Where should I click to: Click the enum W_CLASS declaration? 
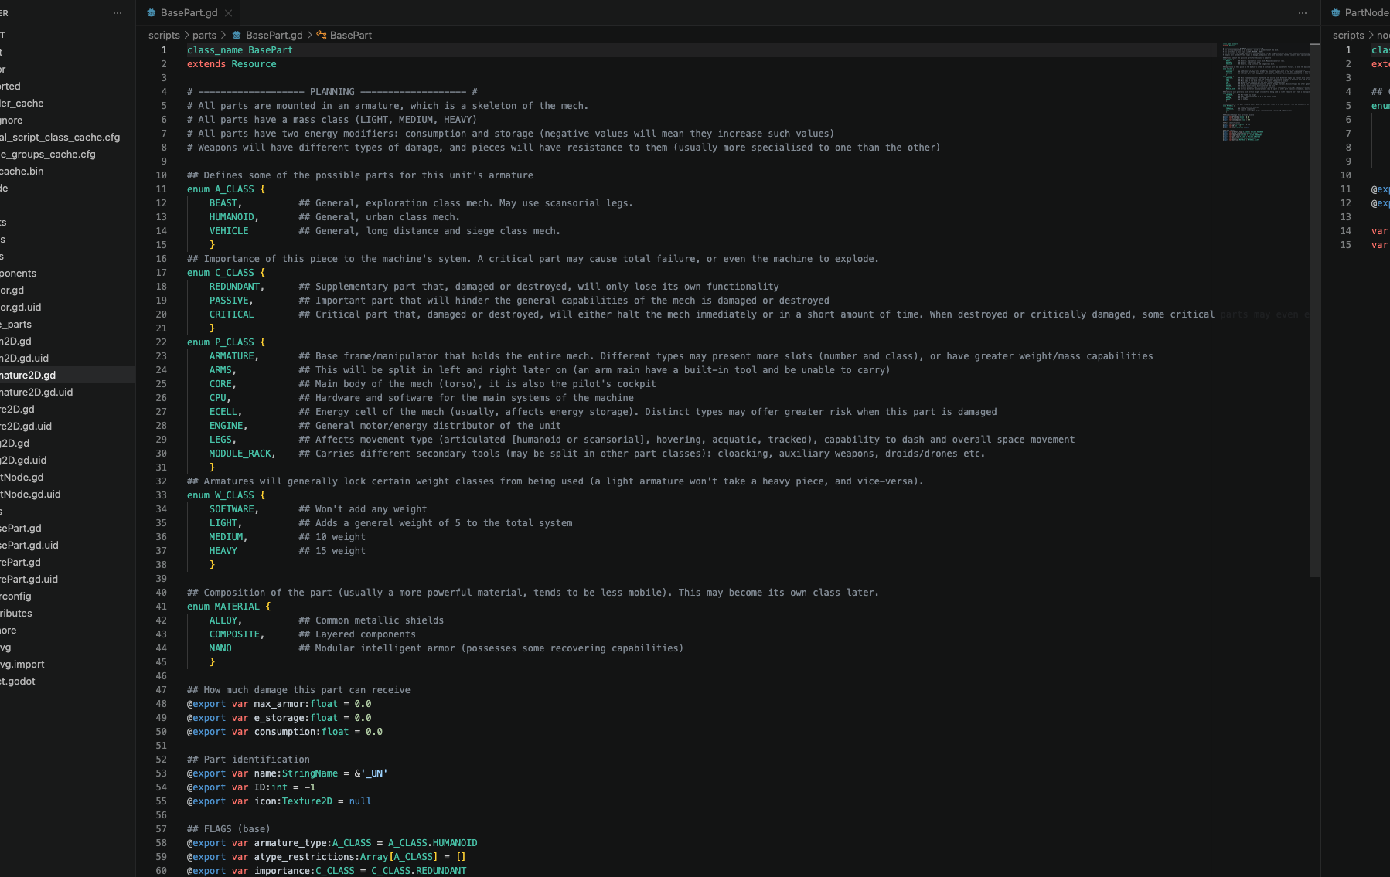[226, 495]
